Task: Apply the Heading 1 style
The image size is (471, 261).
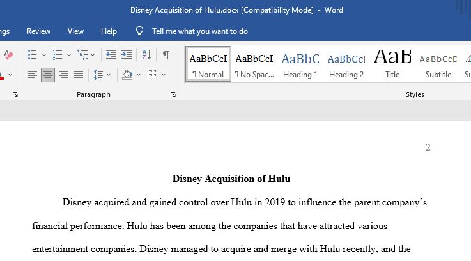Action: [x=300, y=64]
